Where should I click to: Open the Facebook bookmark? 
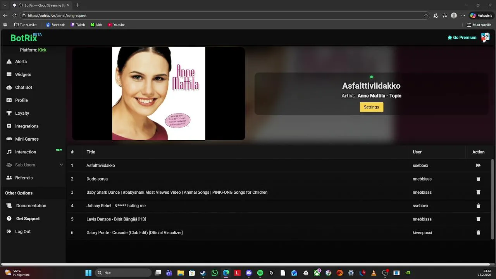click(x=55, y=25)
